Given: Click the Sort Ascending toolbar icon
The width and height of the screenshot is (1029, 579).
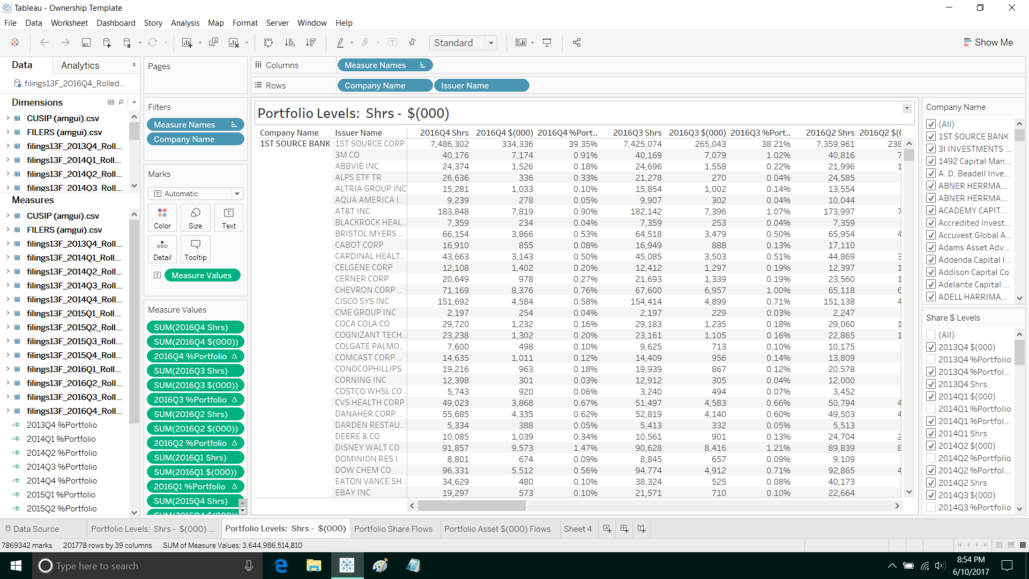Looking at the screenshot, I should 289,42.
